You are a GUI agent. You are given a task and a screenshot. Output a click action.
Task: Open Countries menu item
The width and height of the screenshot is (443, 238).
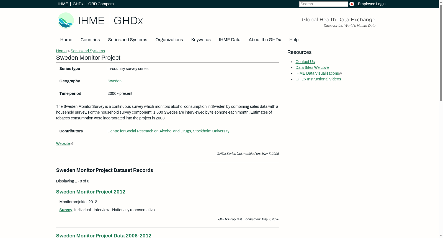[90, 40]
